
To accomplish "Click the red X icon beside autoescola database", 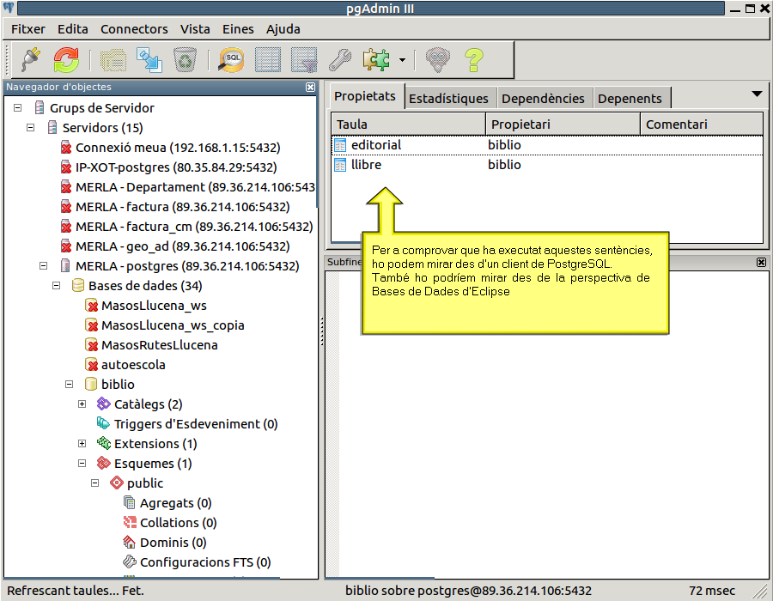I will point(91,365).
